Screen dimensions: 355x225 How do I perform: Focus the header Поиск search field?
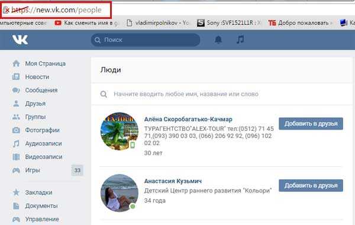click(146, 40)
